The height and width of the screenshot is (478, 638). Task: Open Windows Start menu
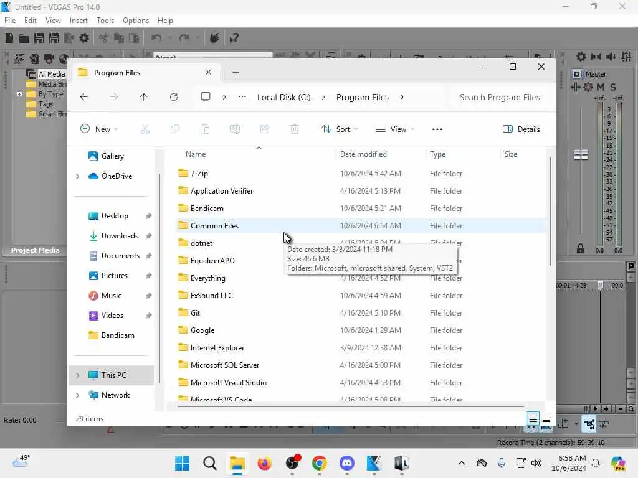coord(182,463)
